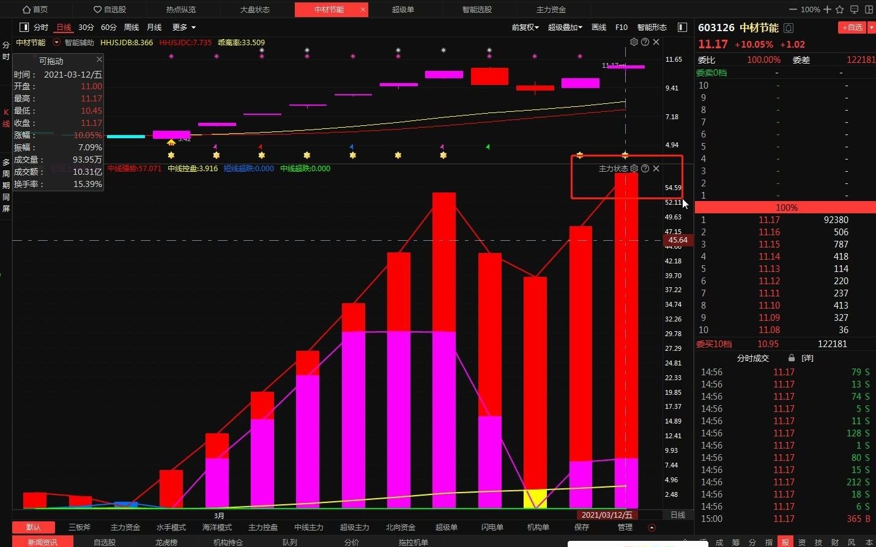Select the 水手模式 template
Screen dimensions: 876x547
[x=171, y=527]
